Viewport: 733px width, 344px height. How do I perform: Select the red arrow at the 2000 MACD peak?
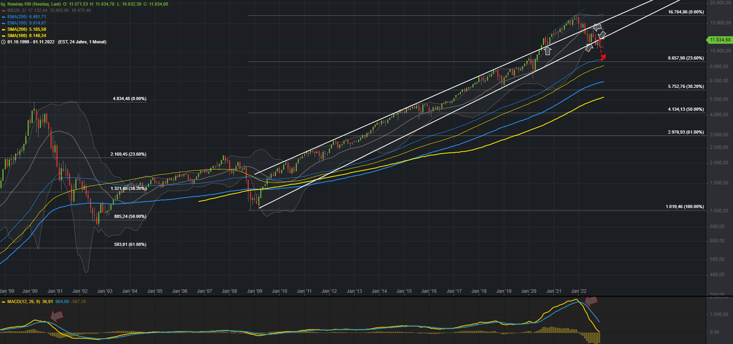[57, 315]
